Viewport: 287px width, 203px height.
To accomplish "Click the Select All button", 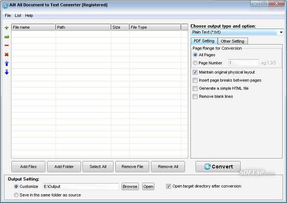I will 98,167.
